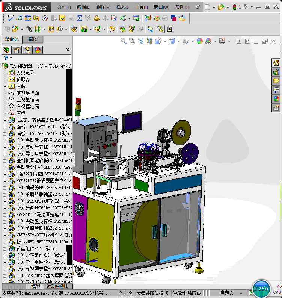282x298 pixels.
Task: Expand VRSF-5C-400减速机<1> node
Action: tap(5, 235)
